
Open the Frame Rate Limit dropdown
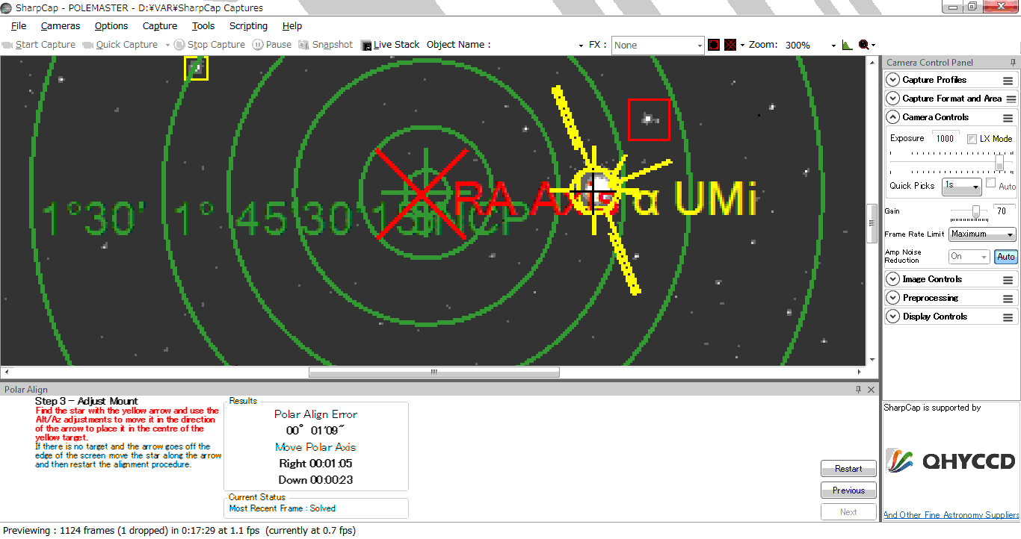coord(982,234)
